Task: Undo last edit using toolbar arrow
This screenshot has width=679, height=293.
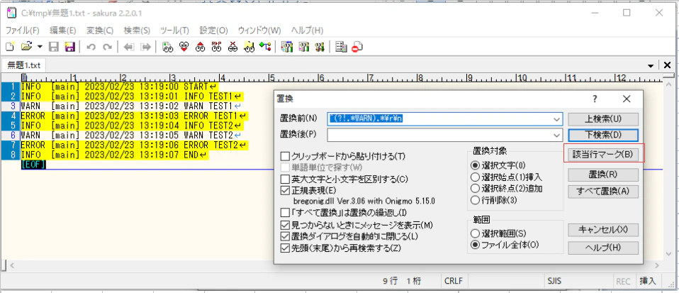Action: [91, 46]
